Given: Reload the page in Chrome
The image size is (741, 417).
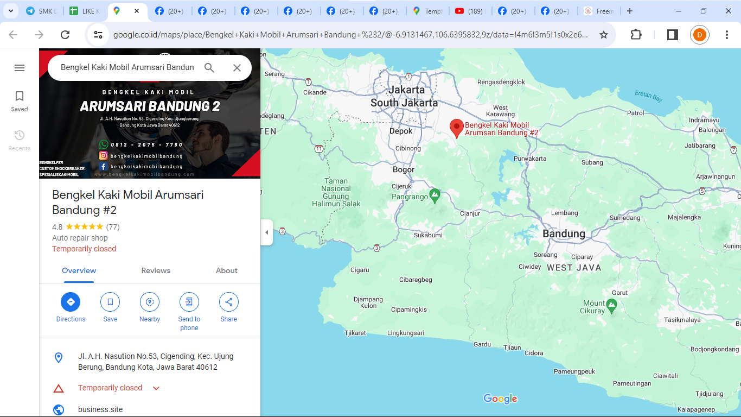Looking at the screenshot, I should (65, 35).
